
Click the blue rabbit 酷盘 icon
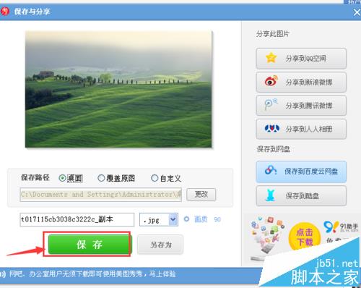270,195
